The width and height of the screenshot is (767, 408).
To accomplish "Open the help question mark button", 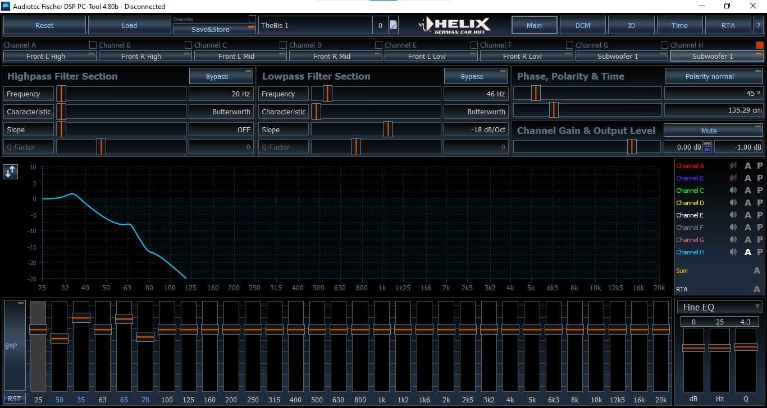I will click(x=759, y=25).
